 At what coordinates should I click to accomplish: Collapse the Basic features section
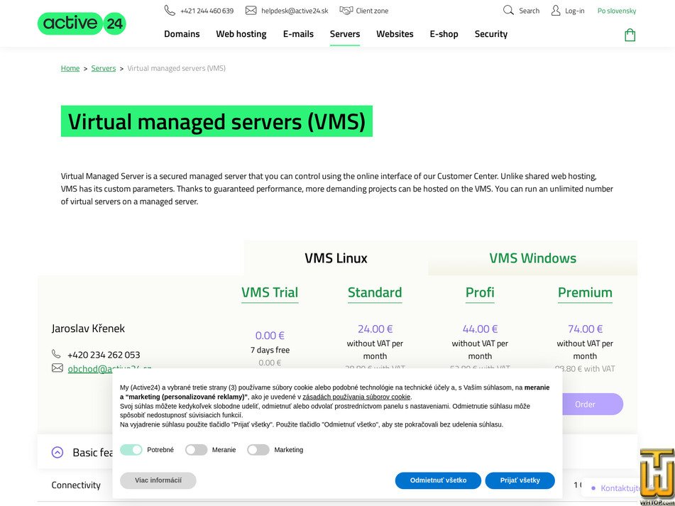(x=57, y=452)
